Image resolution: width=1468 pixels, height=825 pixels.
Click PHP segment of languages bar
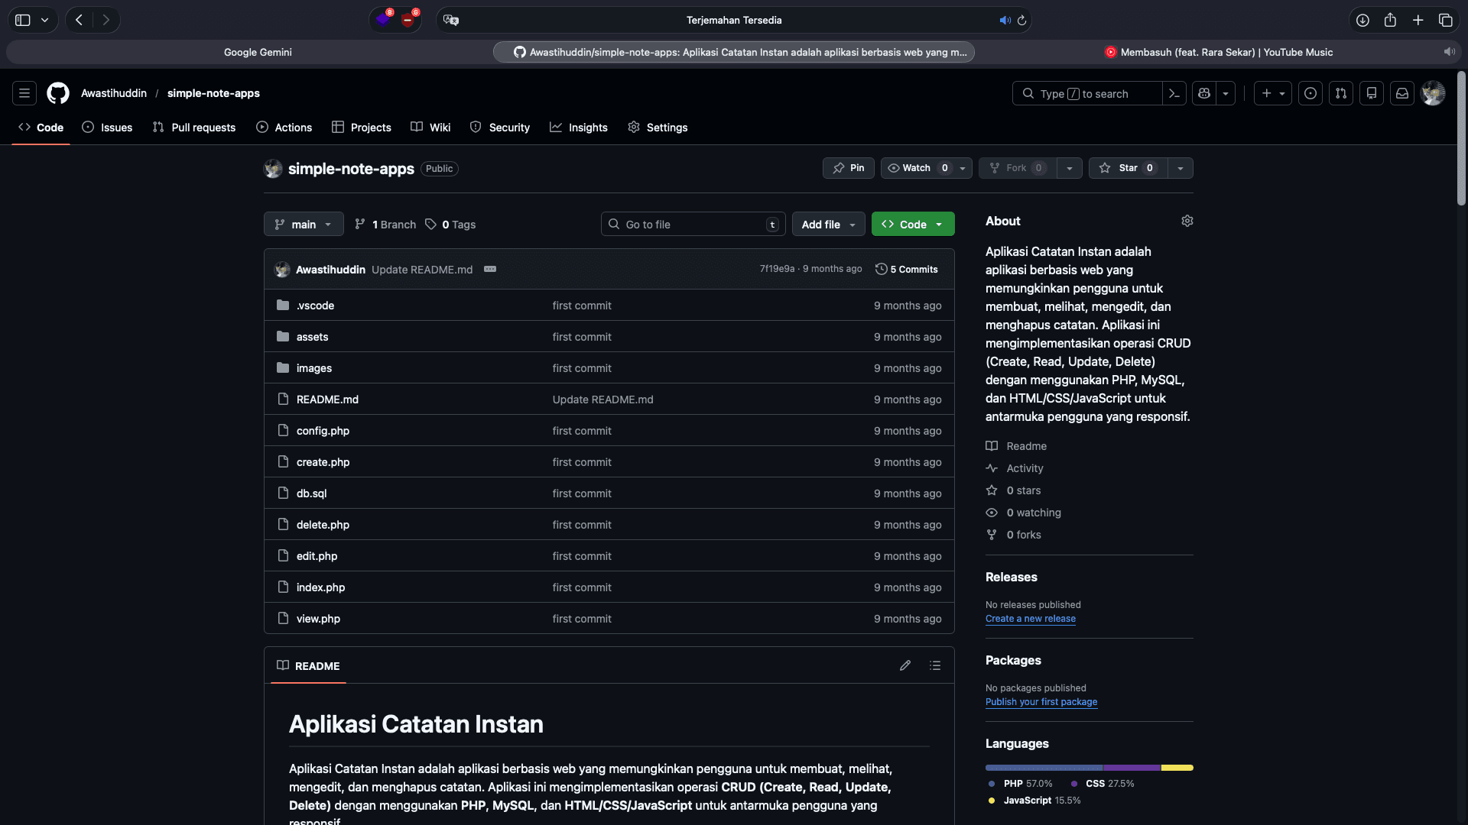(x=1044, y=767)
